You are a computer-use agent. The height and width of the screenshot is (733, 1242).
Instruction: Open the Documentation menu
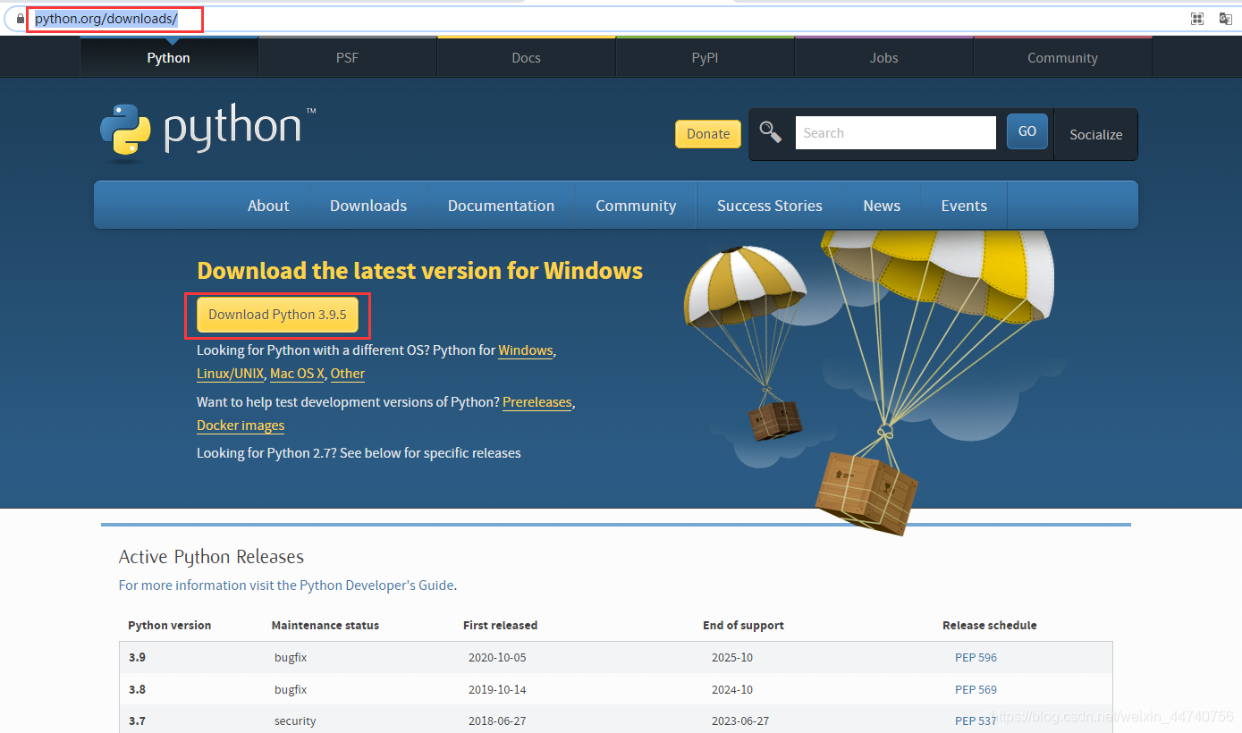501,206
